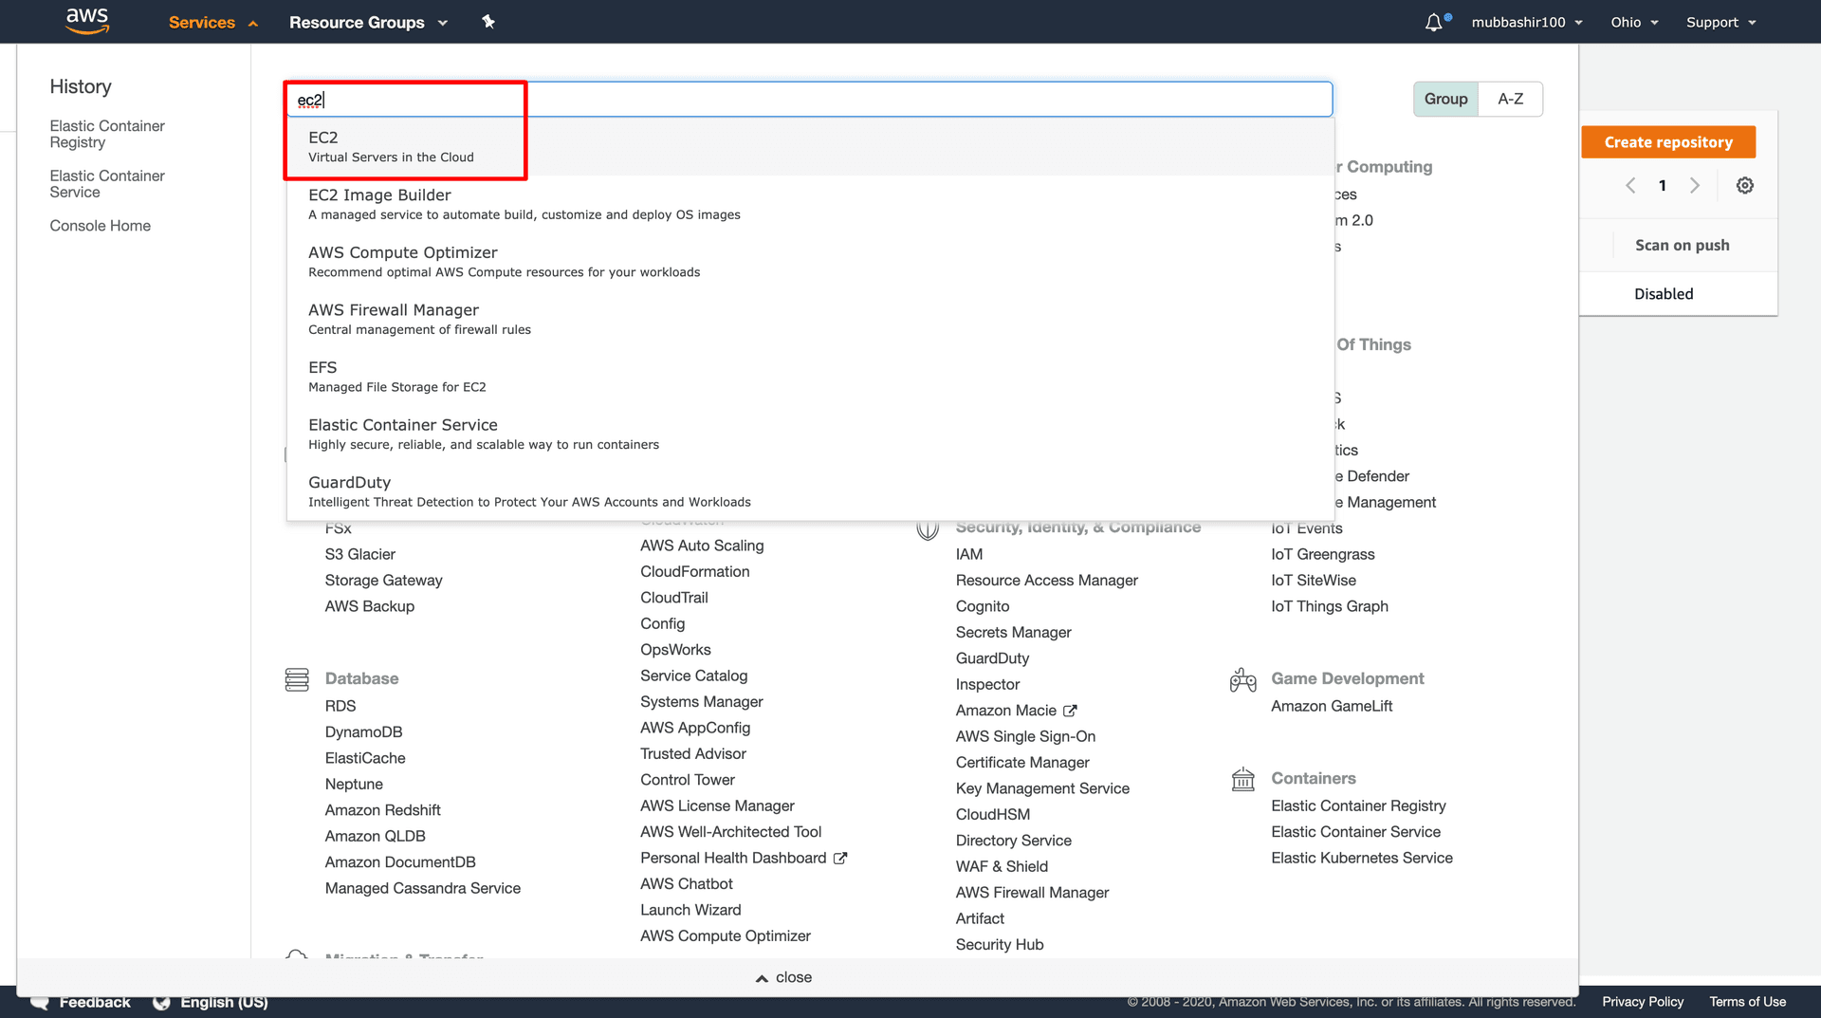Open Secrets Manager service
Viewport: 1821px width, 1018px height.
(x=1013, y=633)
